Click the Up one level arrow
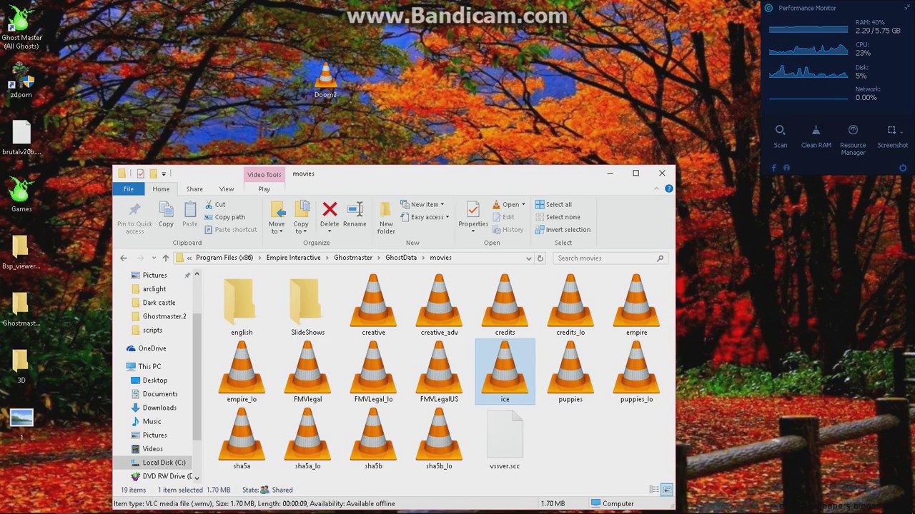This screenshot has height=514, width=915. pyautogui.click(x=165, y=258)
